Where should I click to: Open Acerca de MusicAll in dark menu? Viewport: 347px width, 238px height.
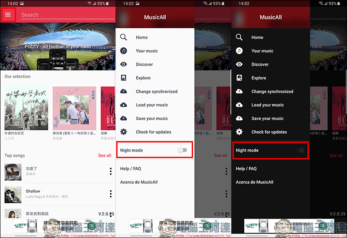point(255,182)
